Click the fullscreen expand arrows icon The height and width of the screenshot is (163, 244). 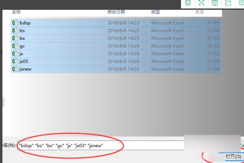(x=201, y=3)
